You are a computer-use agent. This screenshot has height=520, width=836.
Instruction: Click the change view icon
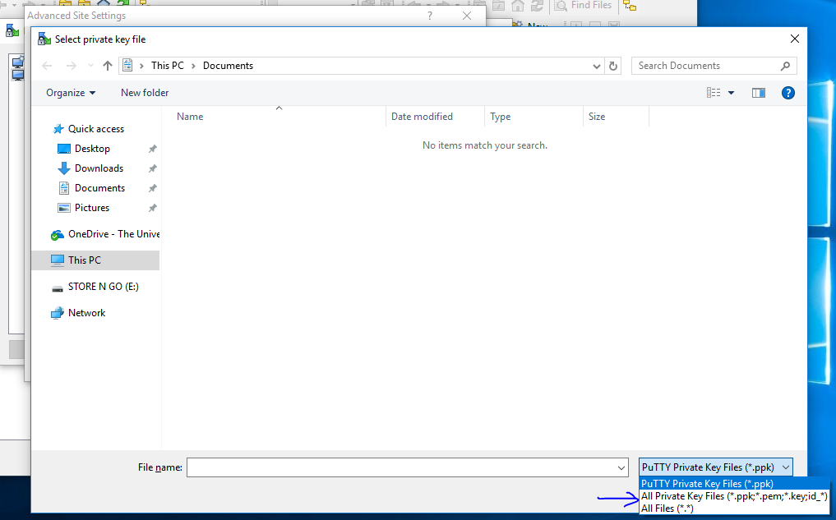point(714,93)
